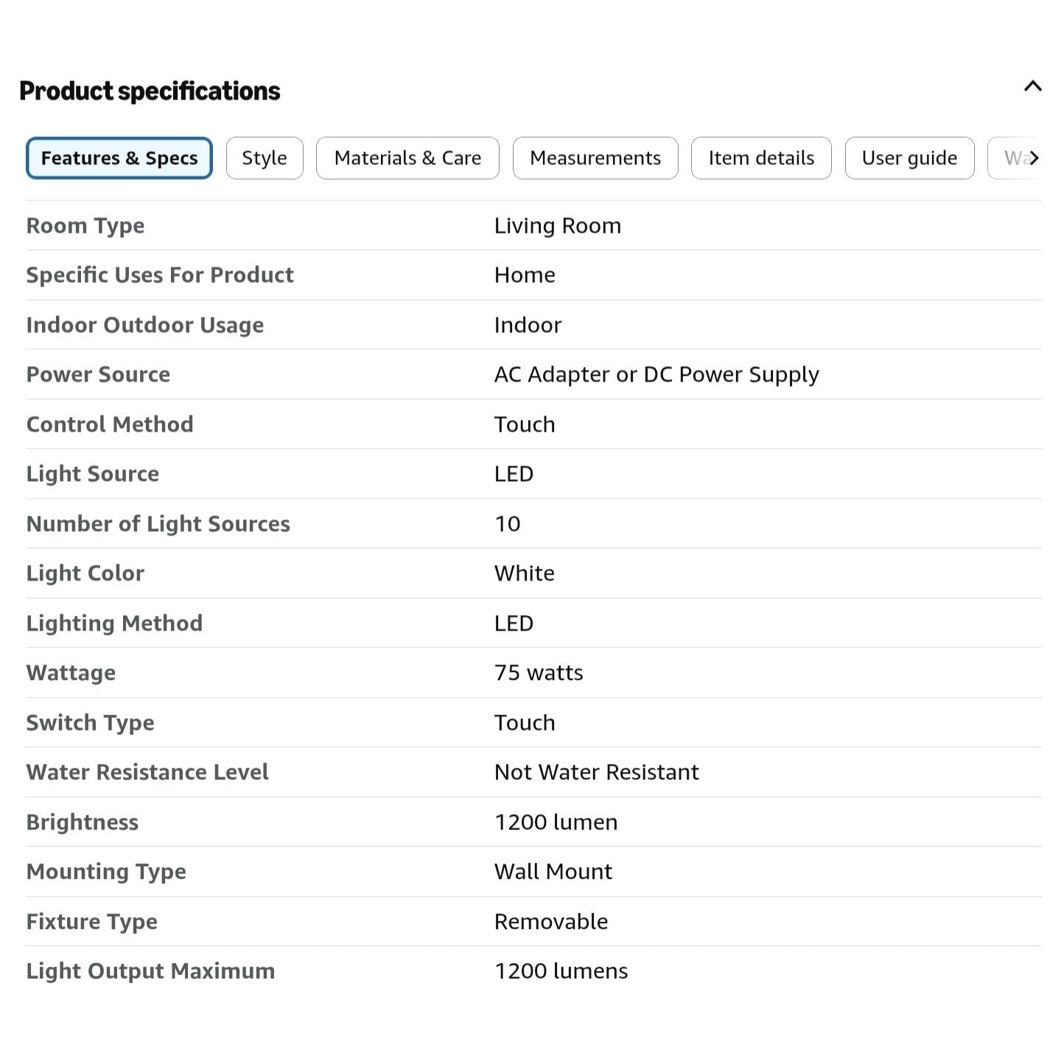Click the Light Color label

(x=85, y=573)
